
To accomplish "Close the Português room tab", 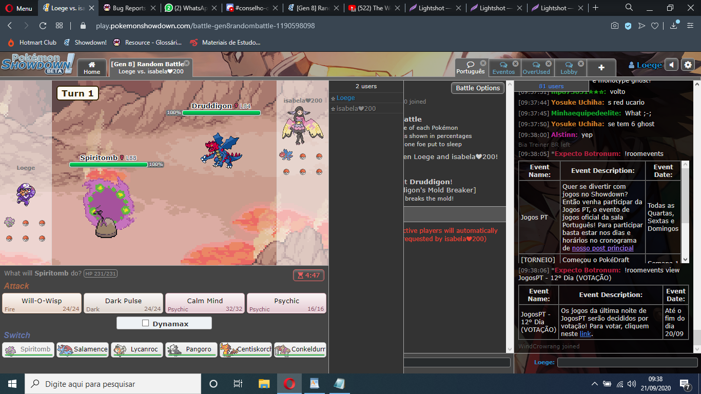I will (x=483, y=63).
